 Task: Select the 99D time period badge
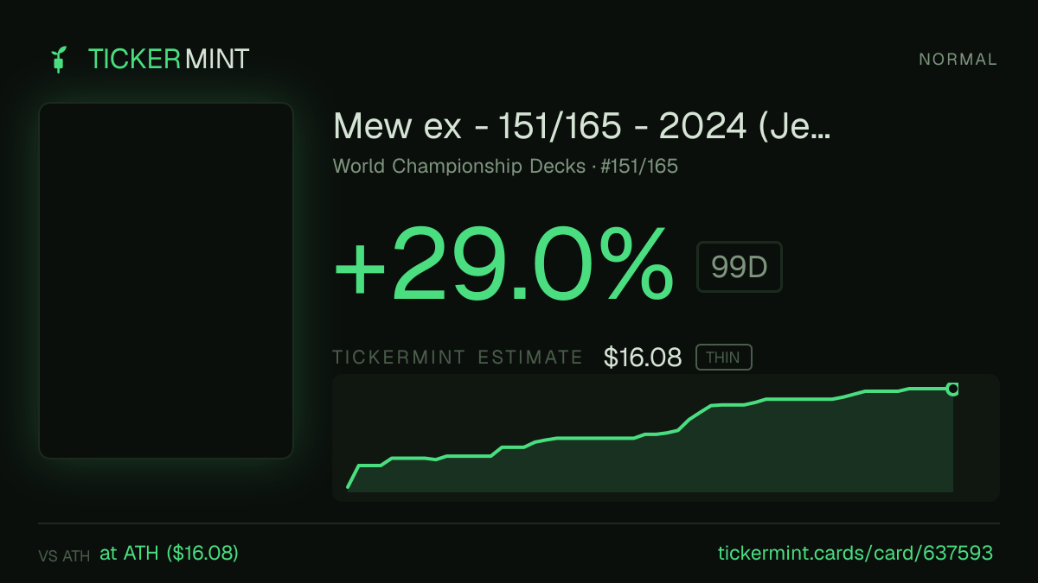(740, 267)
